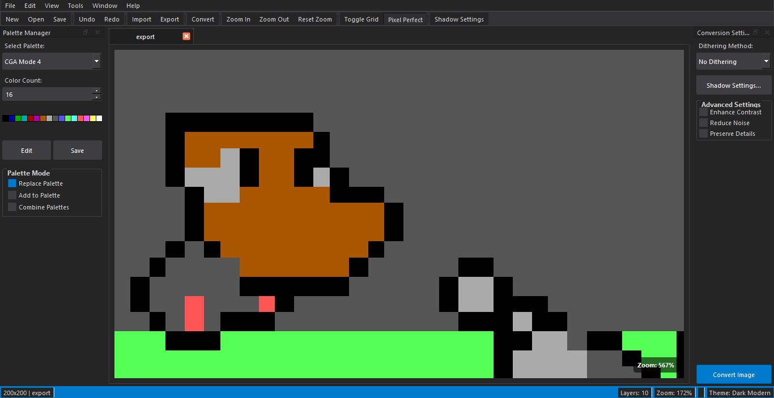Open Shadow Settings from the toolbar
This screenshot has height=398, width=774.
pos(459,19)
